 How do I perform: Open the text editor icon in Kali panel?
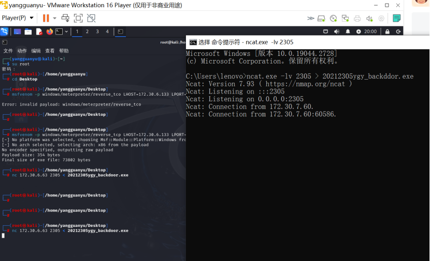point(39,32)
